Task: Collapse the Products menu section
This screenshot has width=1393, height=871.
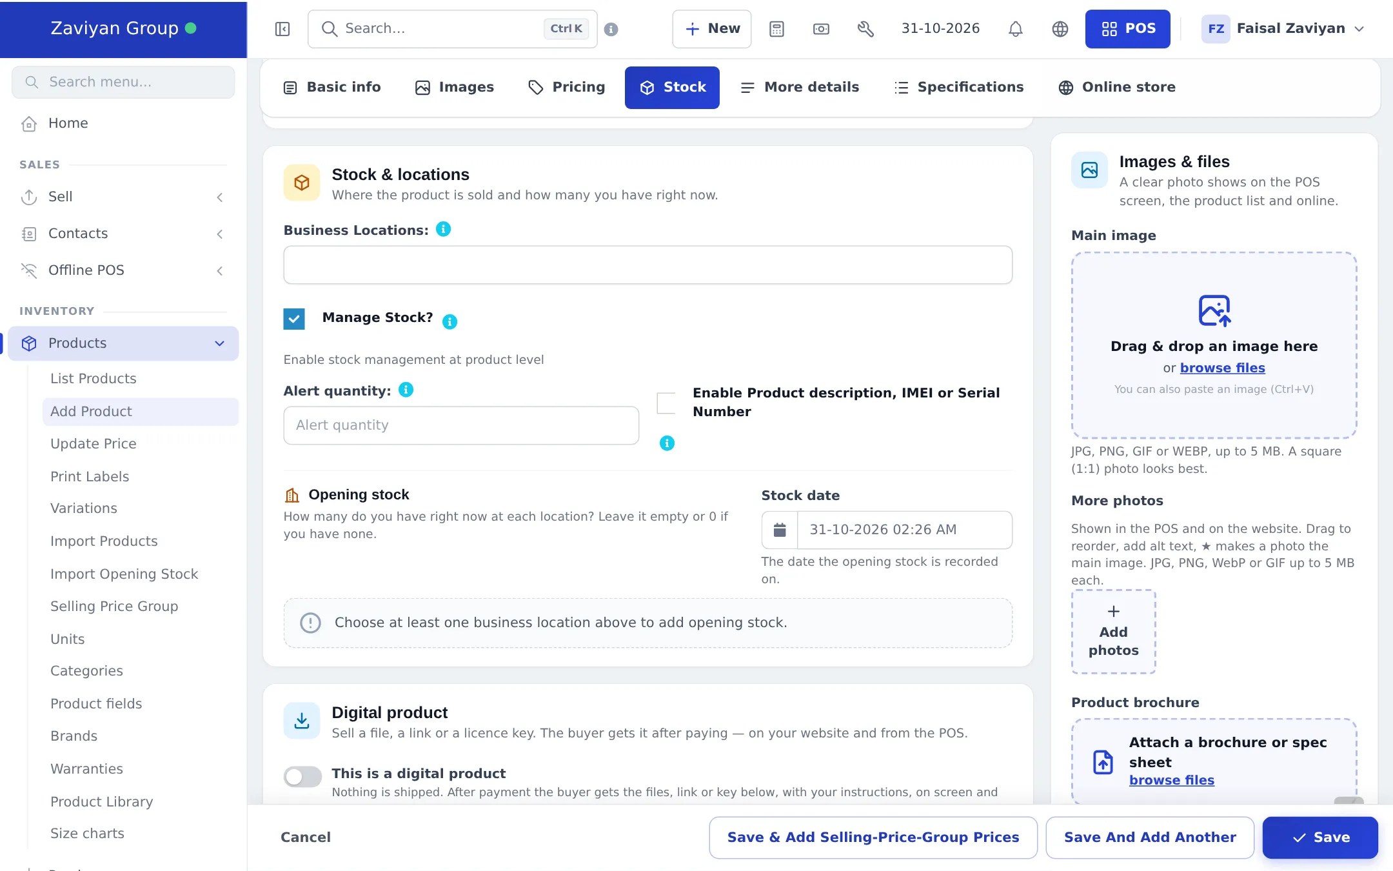Action: click(x=219, y=343)
